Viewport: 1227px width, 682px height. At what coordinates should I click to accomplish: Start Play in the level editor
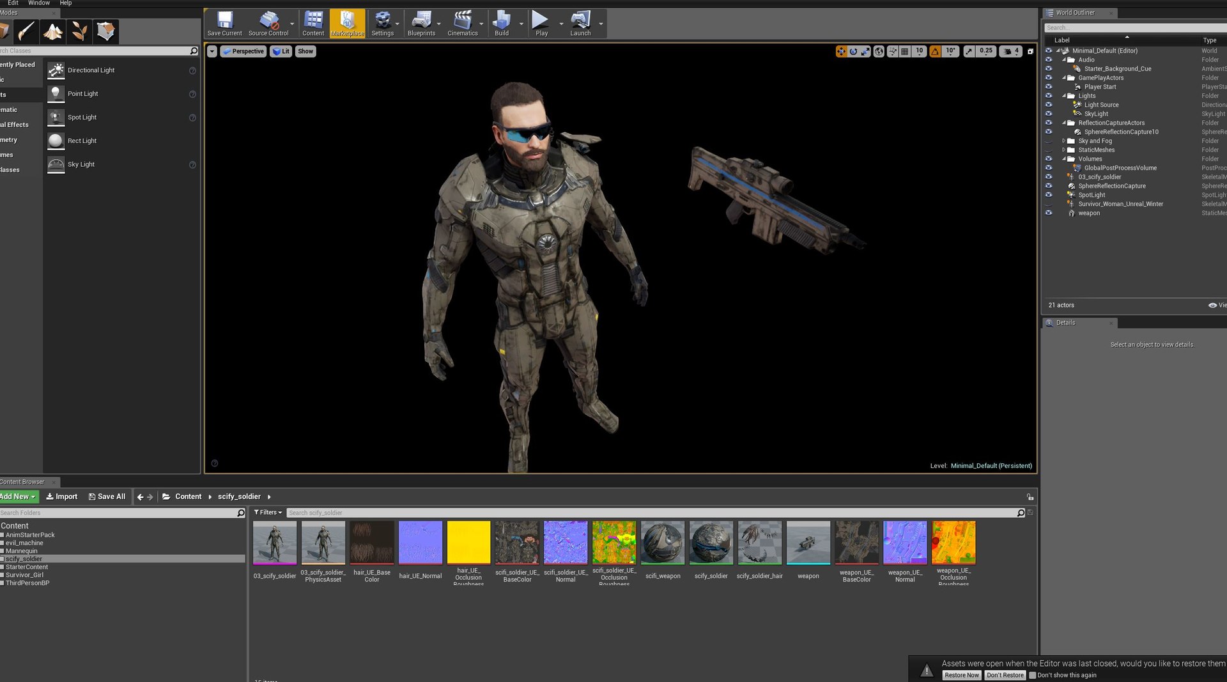pyautogui.click(x=541, y=24)
